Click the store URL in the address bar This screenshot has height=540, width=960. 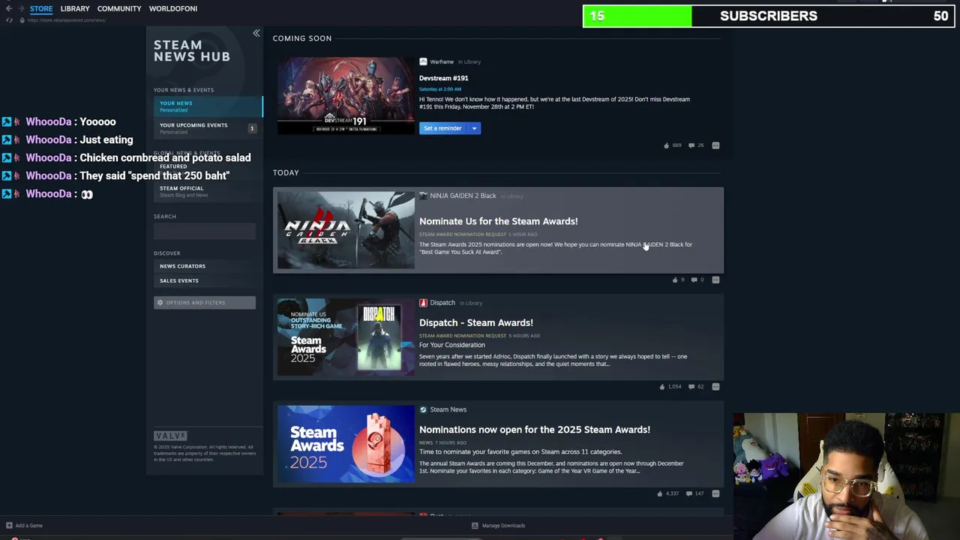click(67, 20)
